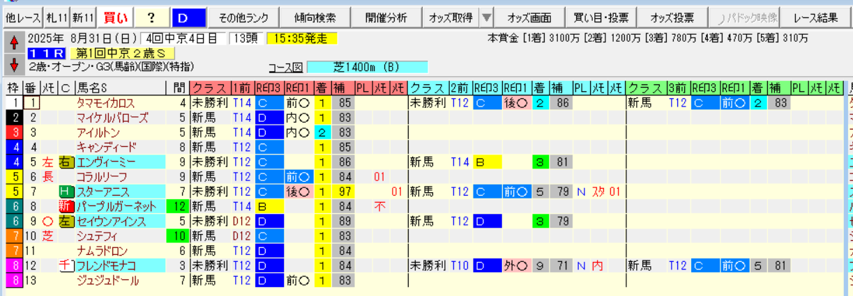This screenshot has height=296, width=853.
Task: Click the blue D rank button
Action: click(x=188, y=17)
